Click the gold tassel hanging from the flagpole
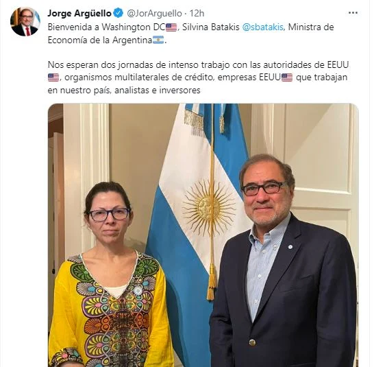Viewport: 374px width, 367px height. (x=212, y=281)
